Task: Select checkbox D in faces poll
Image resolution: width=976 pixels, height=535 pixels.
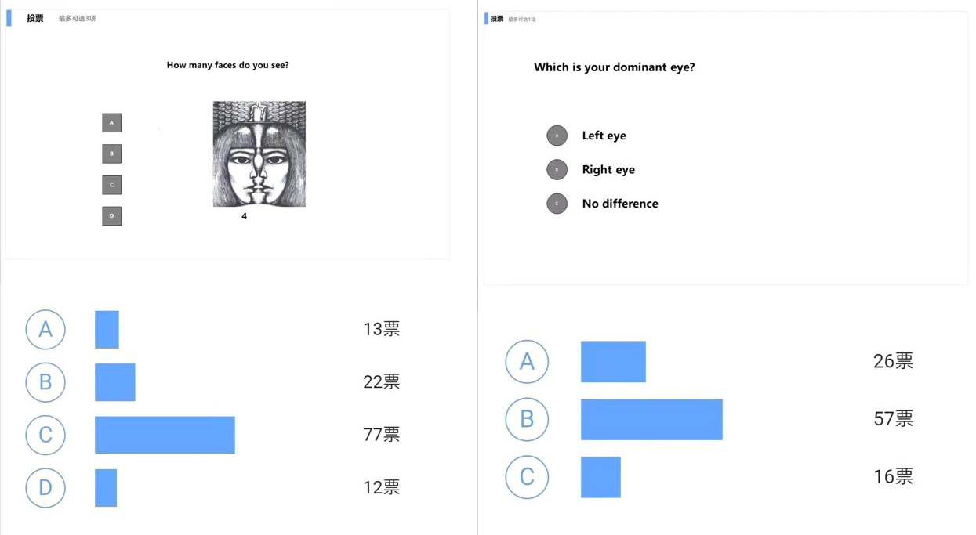Action: (111, 216)
